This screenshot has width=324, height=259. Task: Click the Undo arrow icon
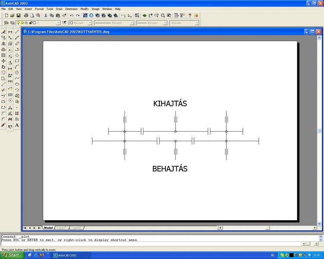point(71,16)
